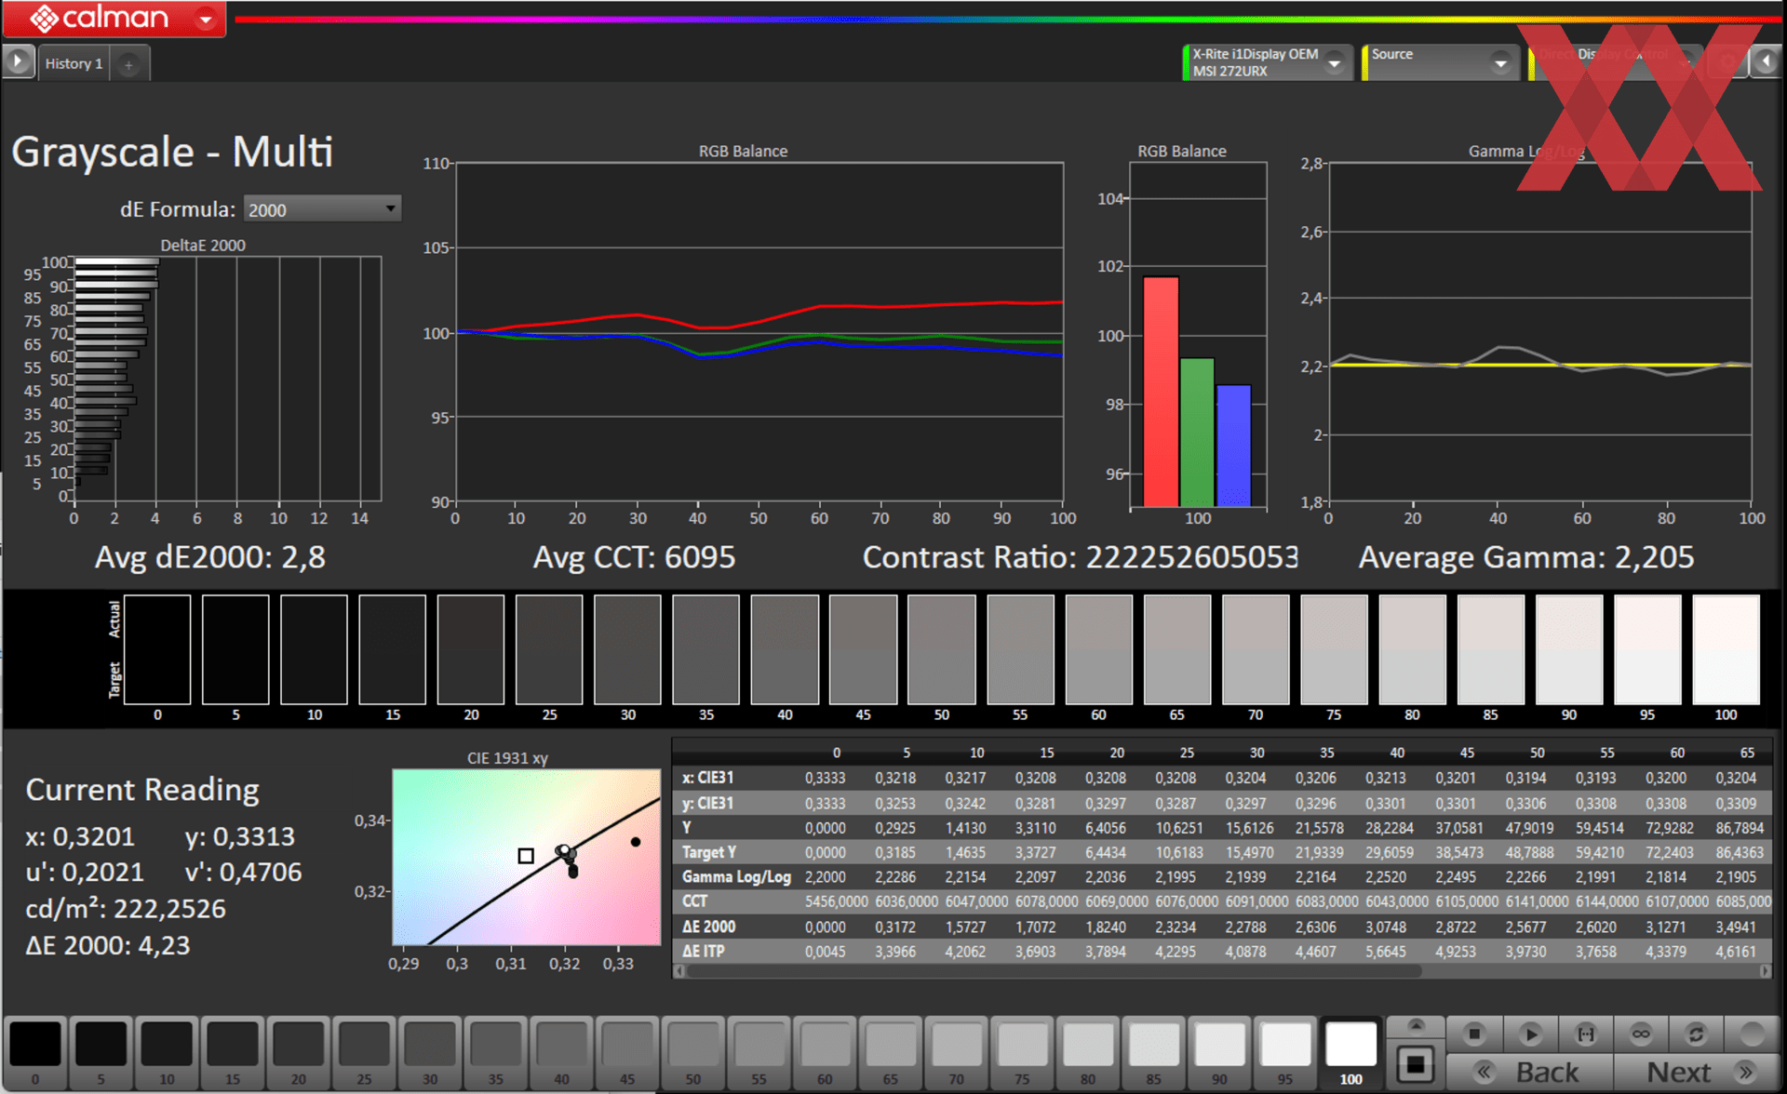Select the 80 percent grayscale pattern button
The height and width of the screenshot is (1094, 1787).
1088,1052
